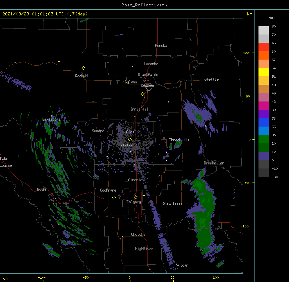Click the RockyMH label
Image resolution: width=289 pixels, height=282 pixels.
(82, 76)
